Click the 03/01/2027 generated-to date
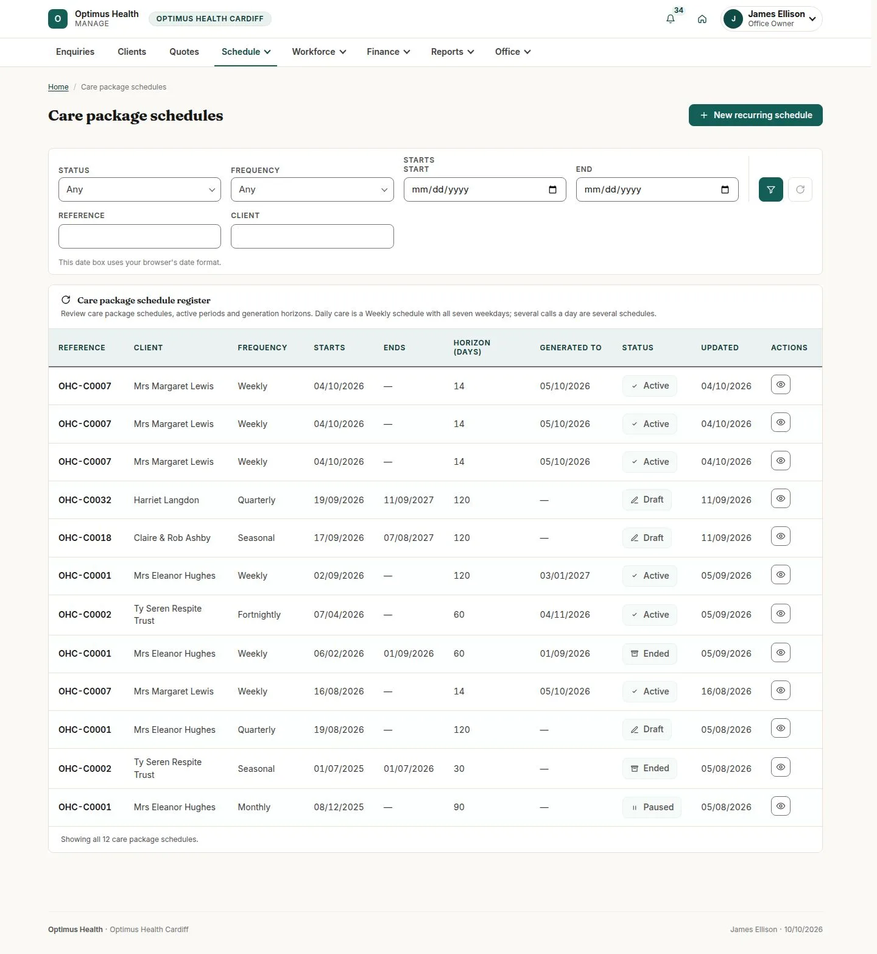Screen dimensions: 877x954 [565, 576]
